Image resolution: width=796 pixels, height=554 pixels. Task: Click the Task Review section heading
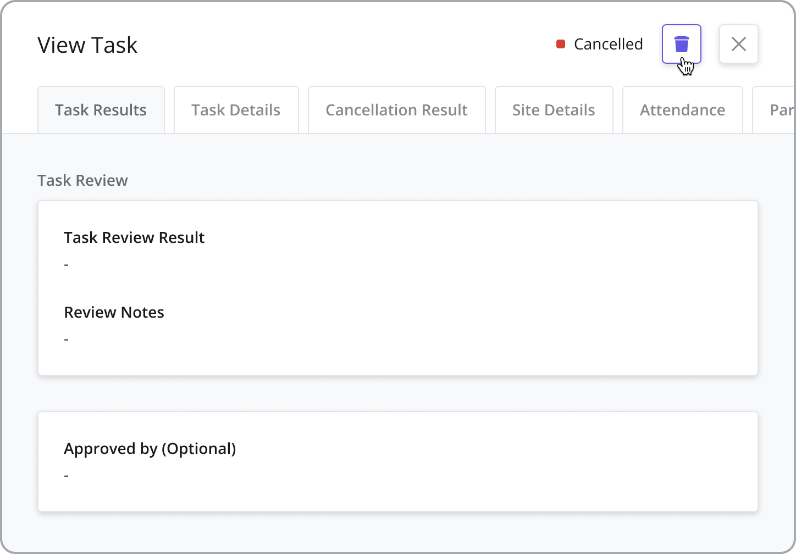pyautogui.click(x=82, y=180)
